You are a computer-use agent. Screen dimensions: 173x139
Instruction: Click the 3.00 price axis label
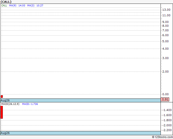click(166, 58)
